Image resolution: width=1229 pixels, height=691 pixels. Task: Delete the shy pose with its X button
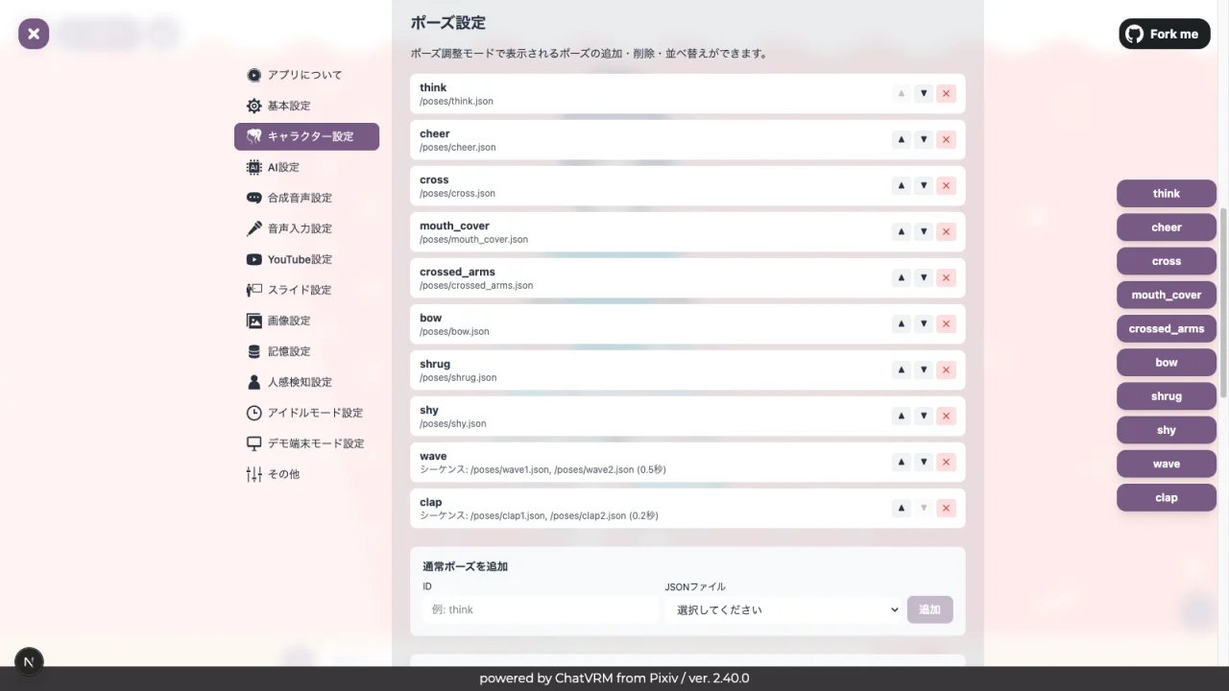click(946, 416)
